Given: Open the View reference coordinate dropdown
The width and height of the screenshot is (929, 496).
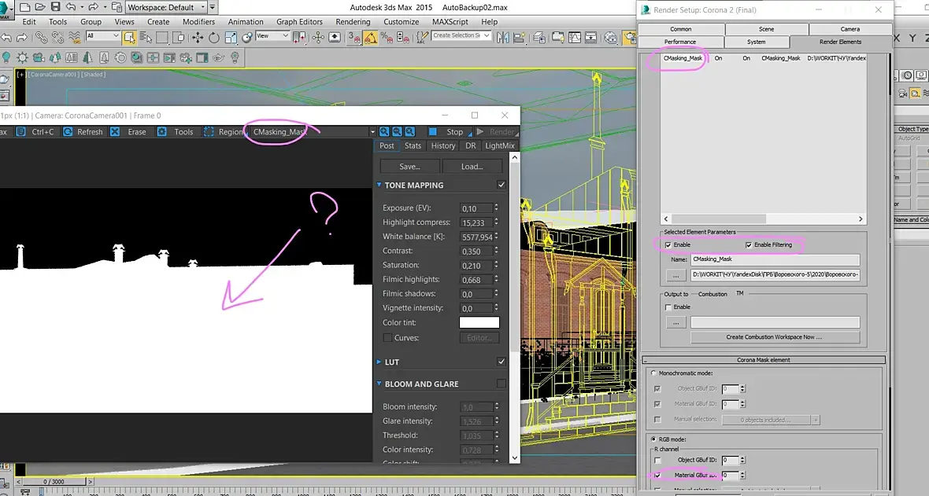Looking at the screenshot, I should [x=272, y=35].
